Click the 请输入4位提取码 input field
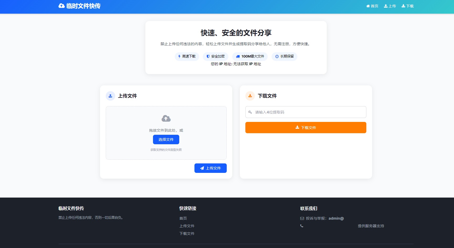The image size is (454, 248). click(x=305, y=112)
